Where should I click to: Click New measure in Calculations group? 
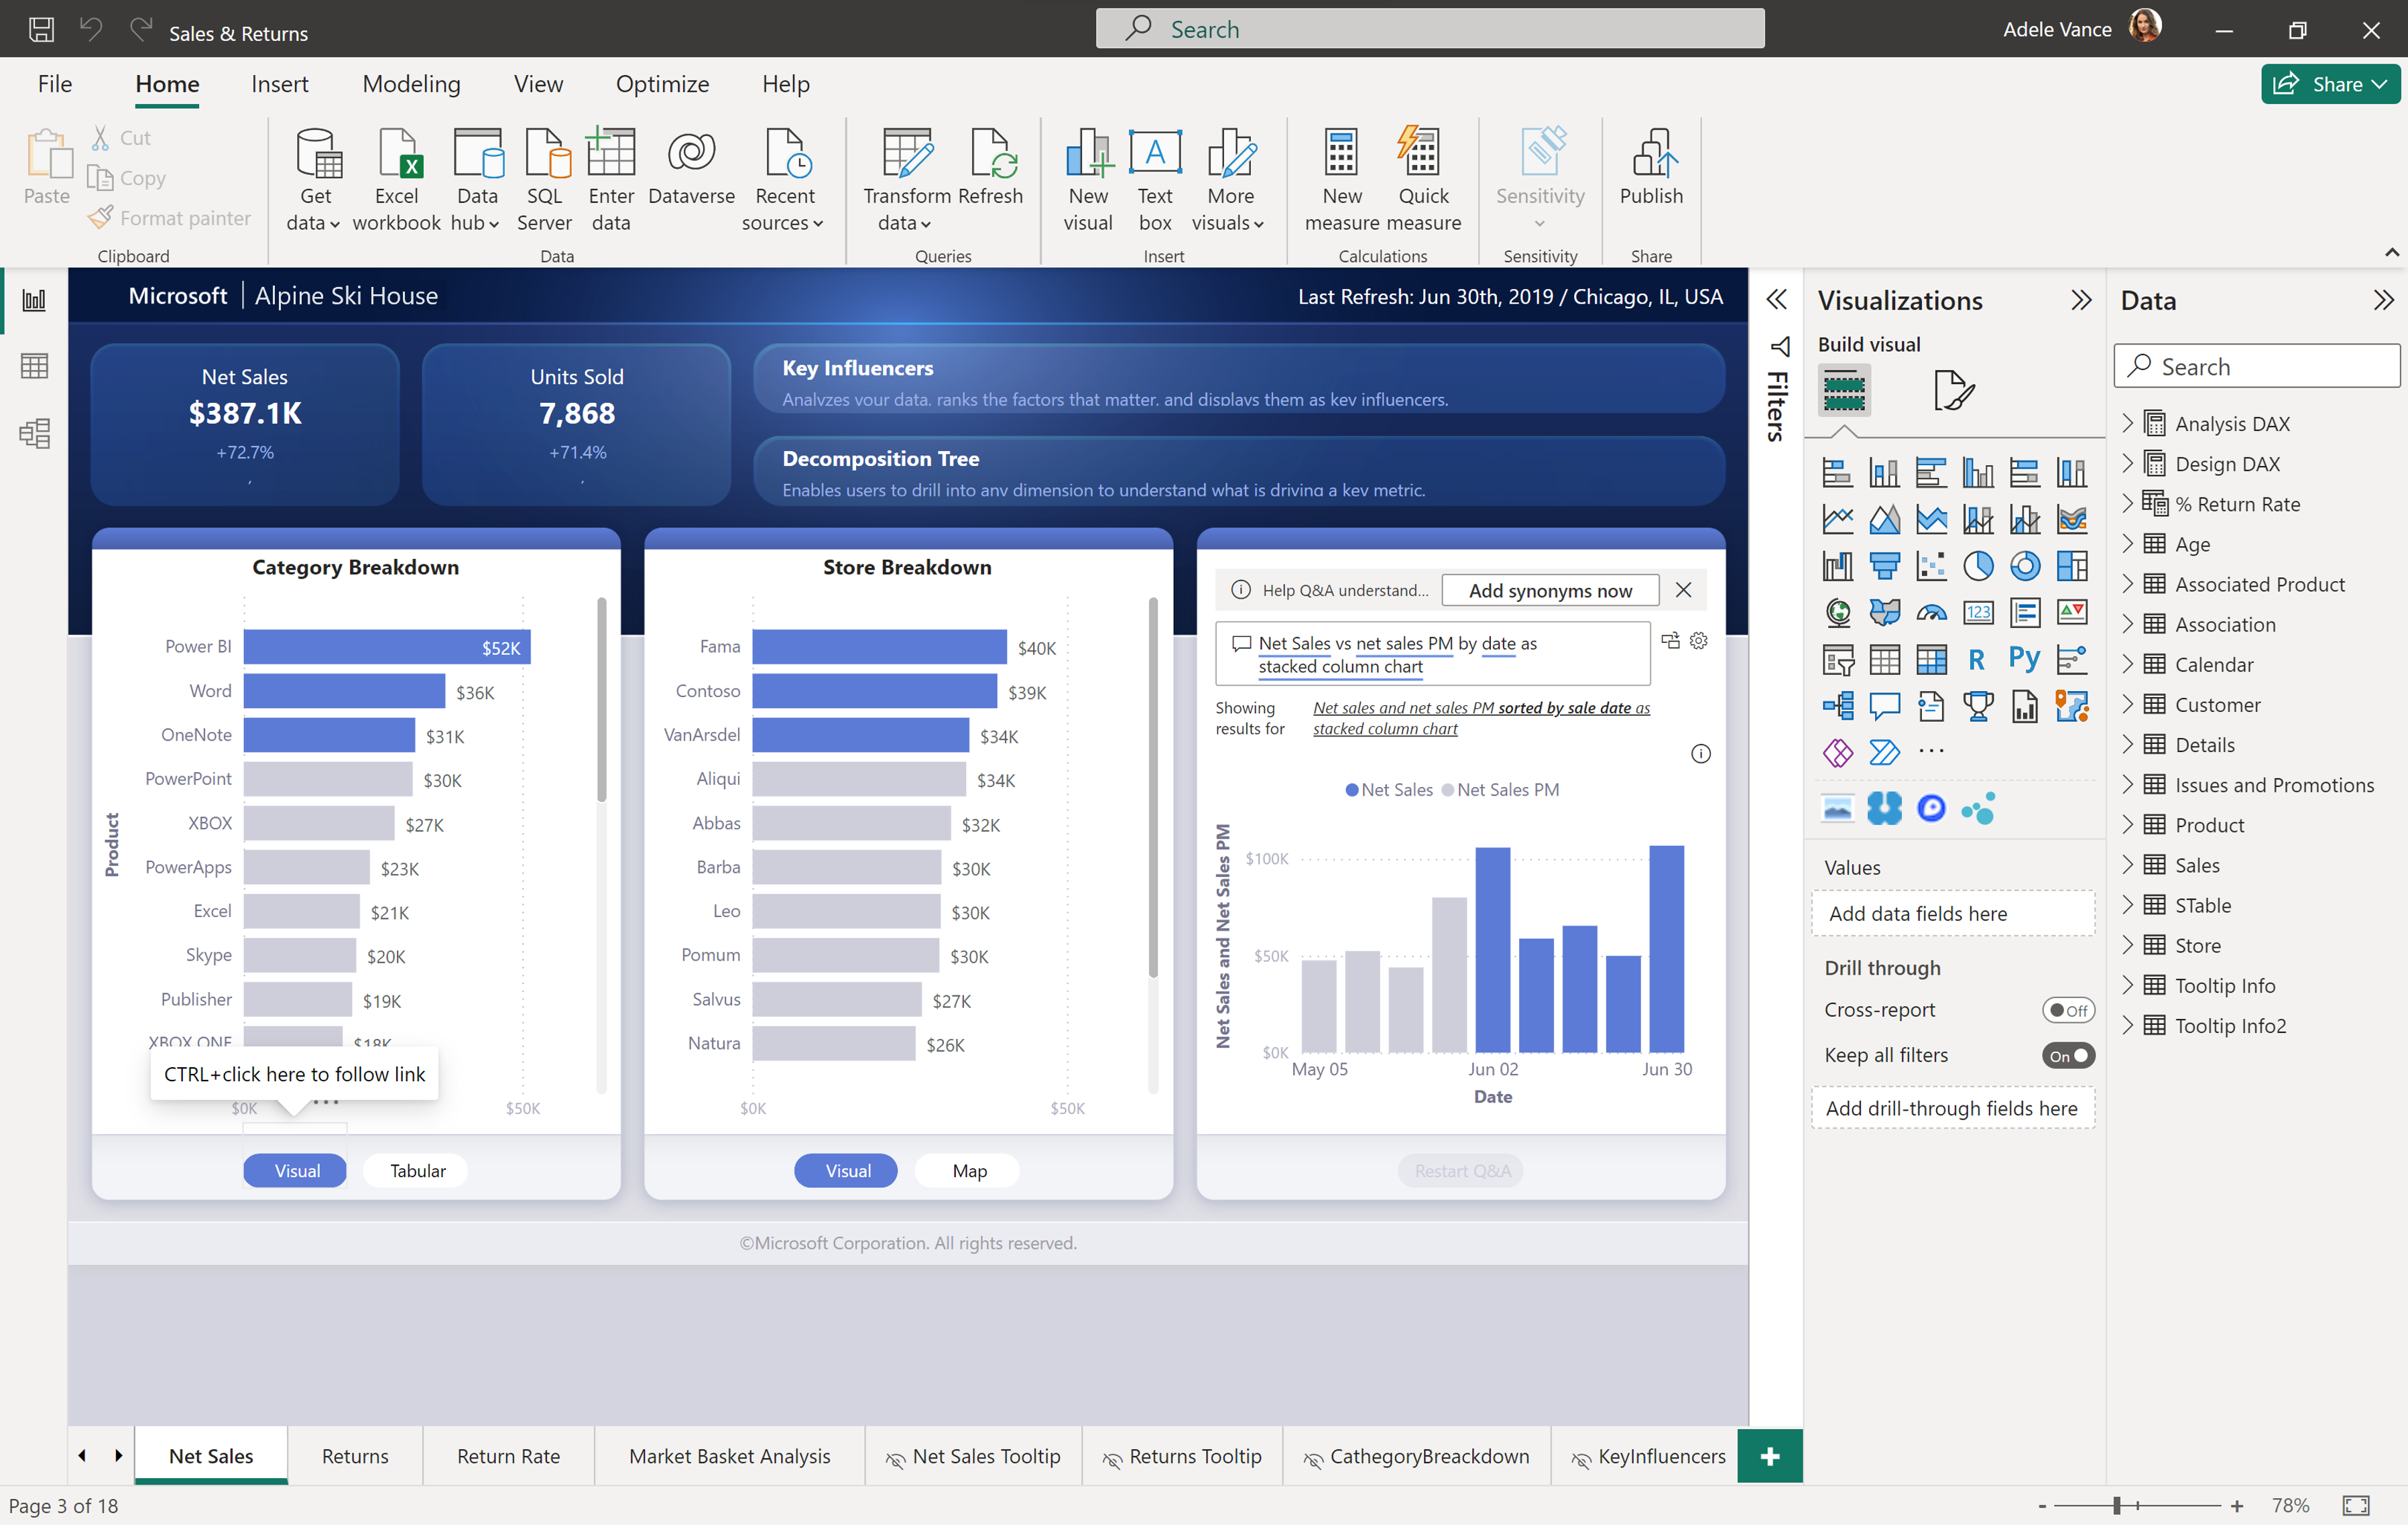1341,180
